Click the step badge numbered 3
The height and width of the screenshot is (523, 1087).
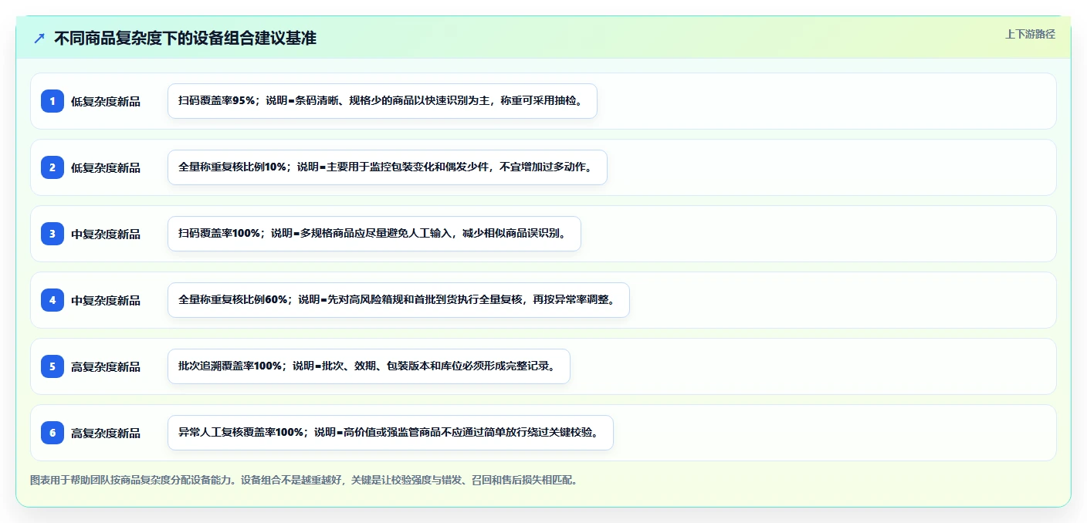52,234
